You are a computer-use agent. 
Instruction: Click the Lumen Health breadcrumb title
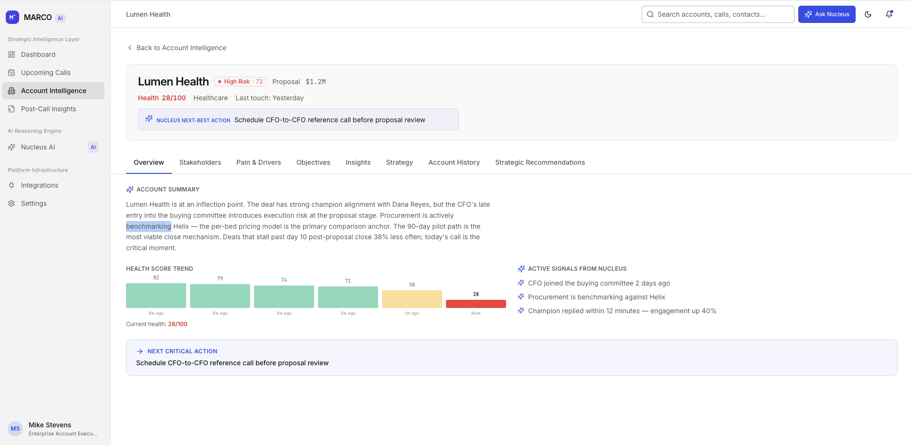148,14
